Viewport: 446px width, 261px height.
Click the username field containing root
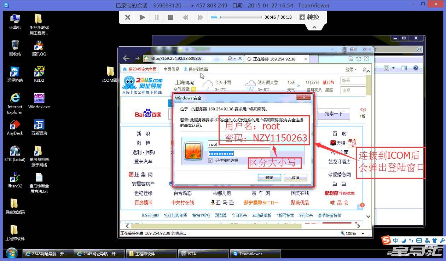pyautogui.click(x=239, y=144)
